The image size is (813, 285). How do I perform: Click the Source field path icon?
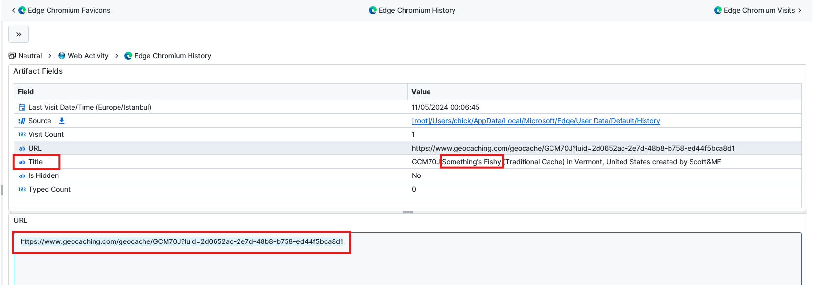22,121
